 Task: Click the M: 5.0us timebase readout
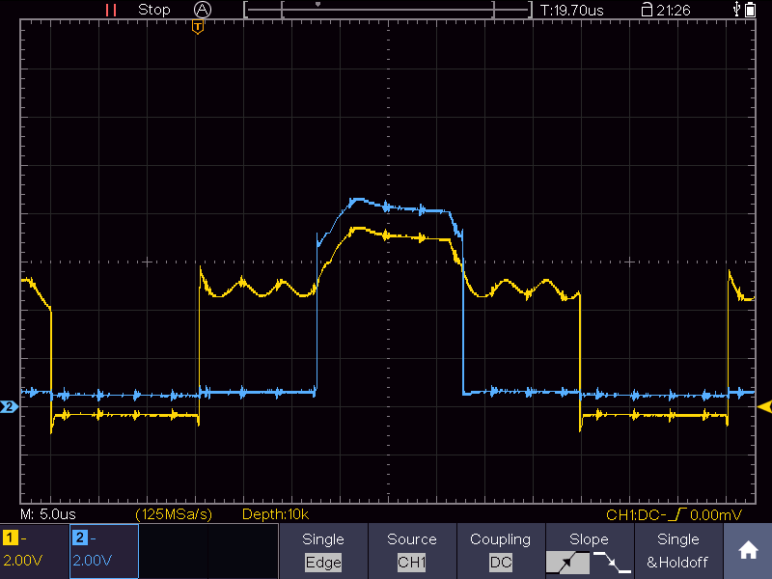[48, 514]
